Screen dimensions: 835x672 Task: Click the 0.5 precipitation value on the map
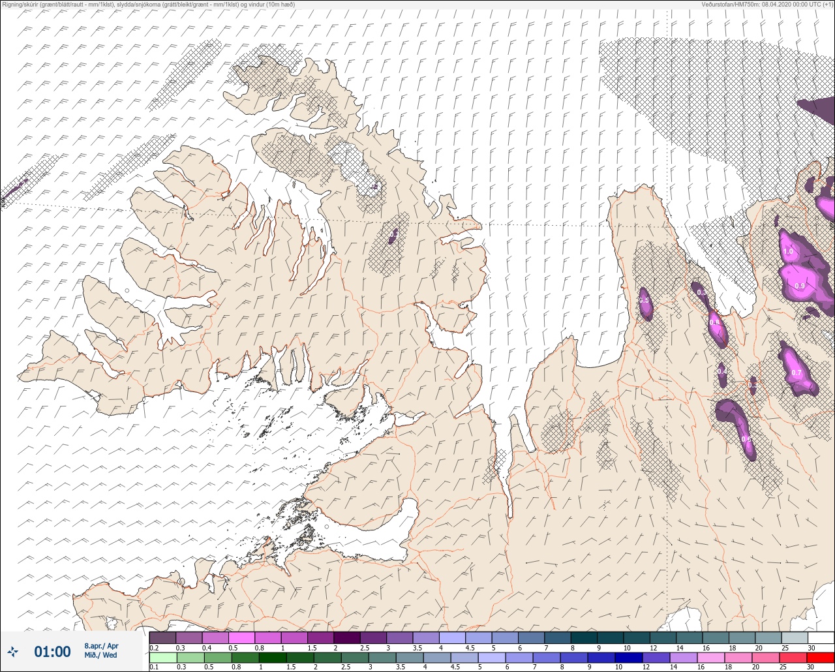pos(645,300)
